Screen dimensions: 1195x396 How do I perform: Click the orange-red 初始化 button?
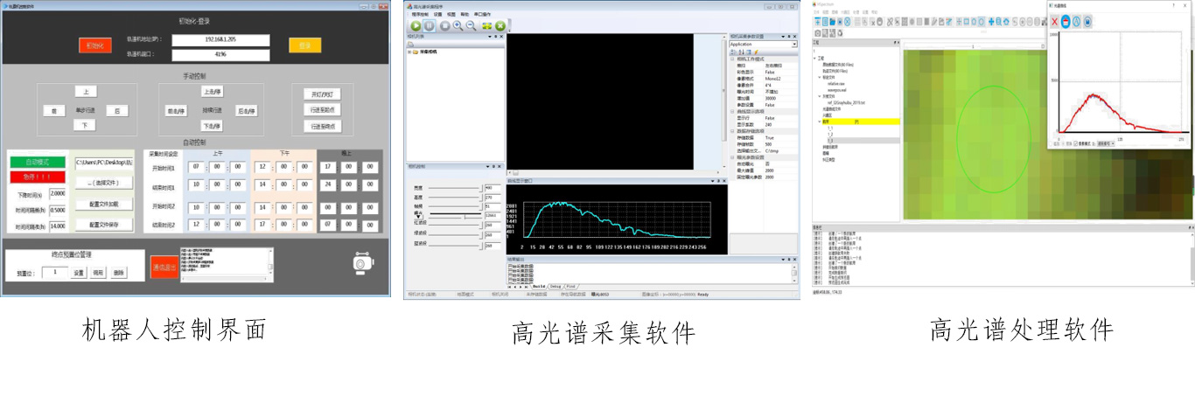94,45
